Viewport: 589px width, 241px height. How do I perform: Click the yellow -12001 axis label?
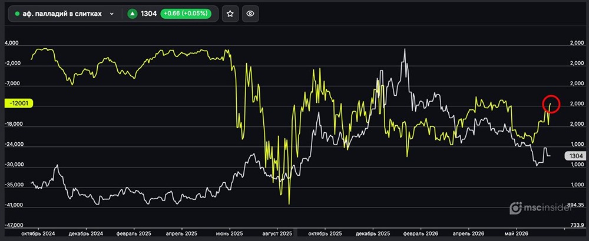[x=18, y=104]
